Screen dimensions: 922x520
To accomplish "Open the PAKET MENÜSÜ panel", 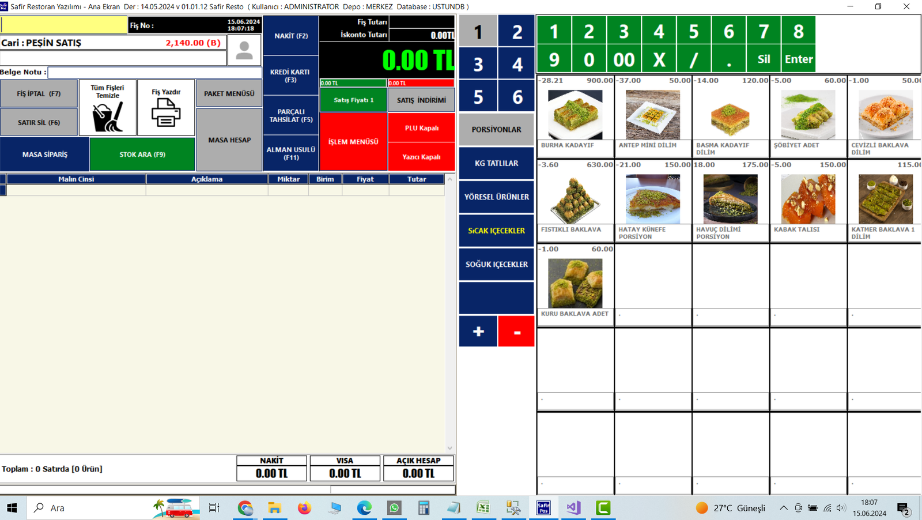I will point(229,93).
